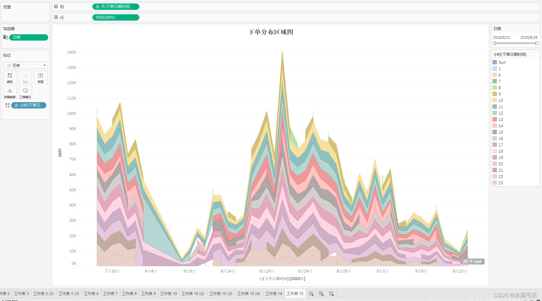Select the hour 7 legend swatch
The height and width of the screenshot is (301, 542).
(x=495, y=81)
